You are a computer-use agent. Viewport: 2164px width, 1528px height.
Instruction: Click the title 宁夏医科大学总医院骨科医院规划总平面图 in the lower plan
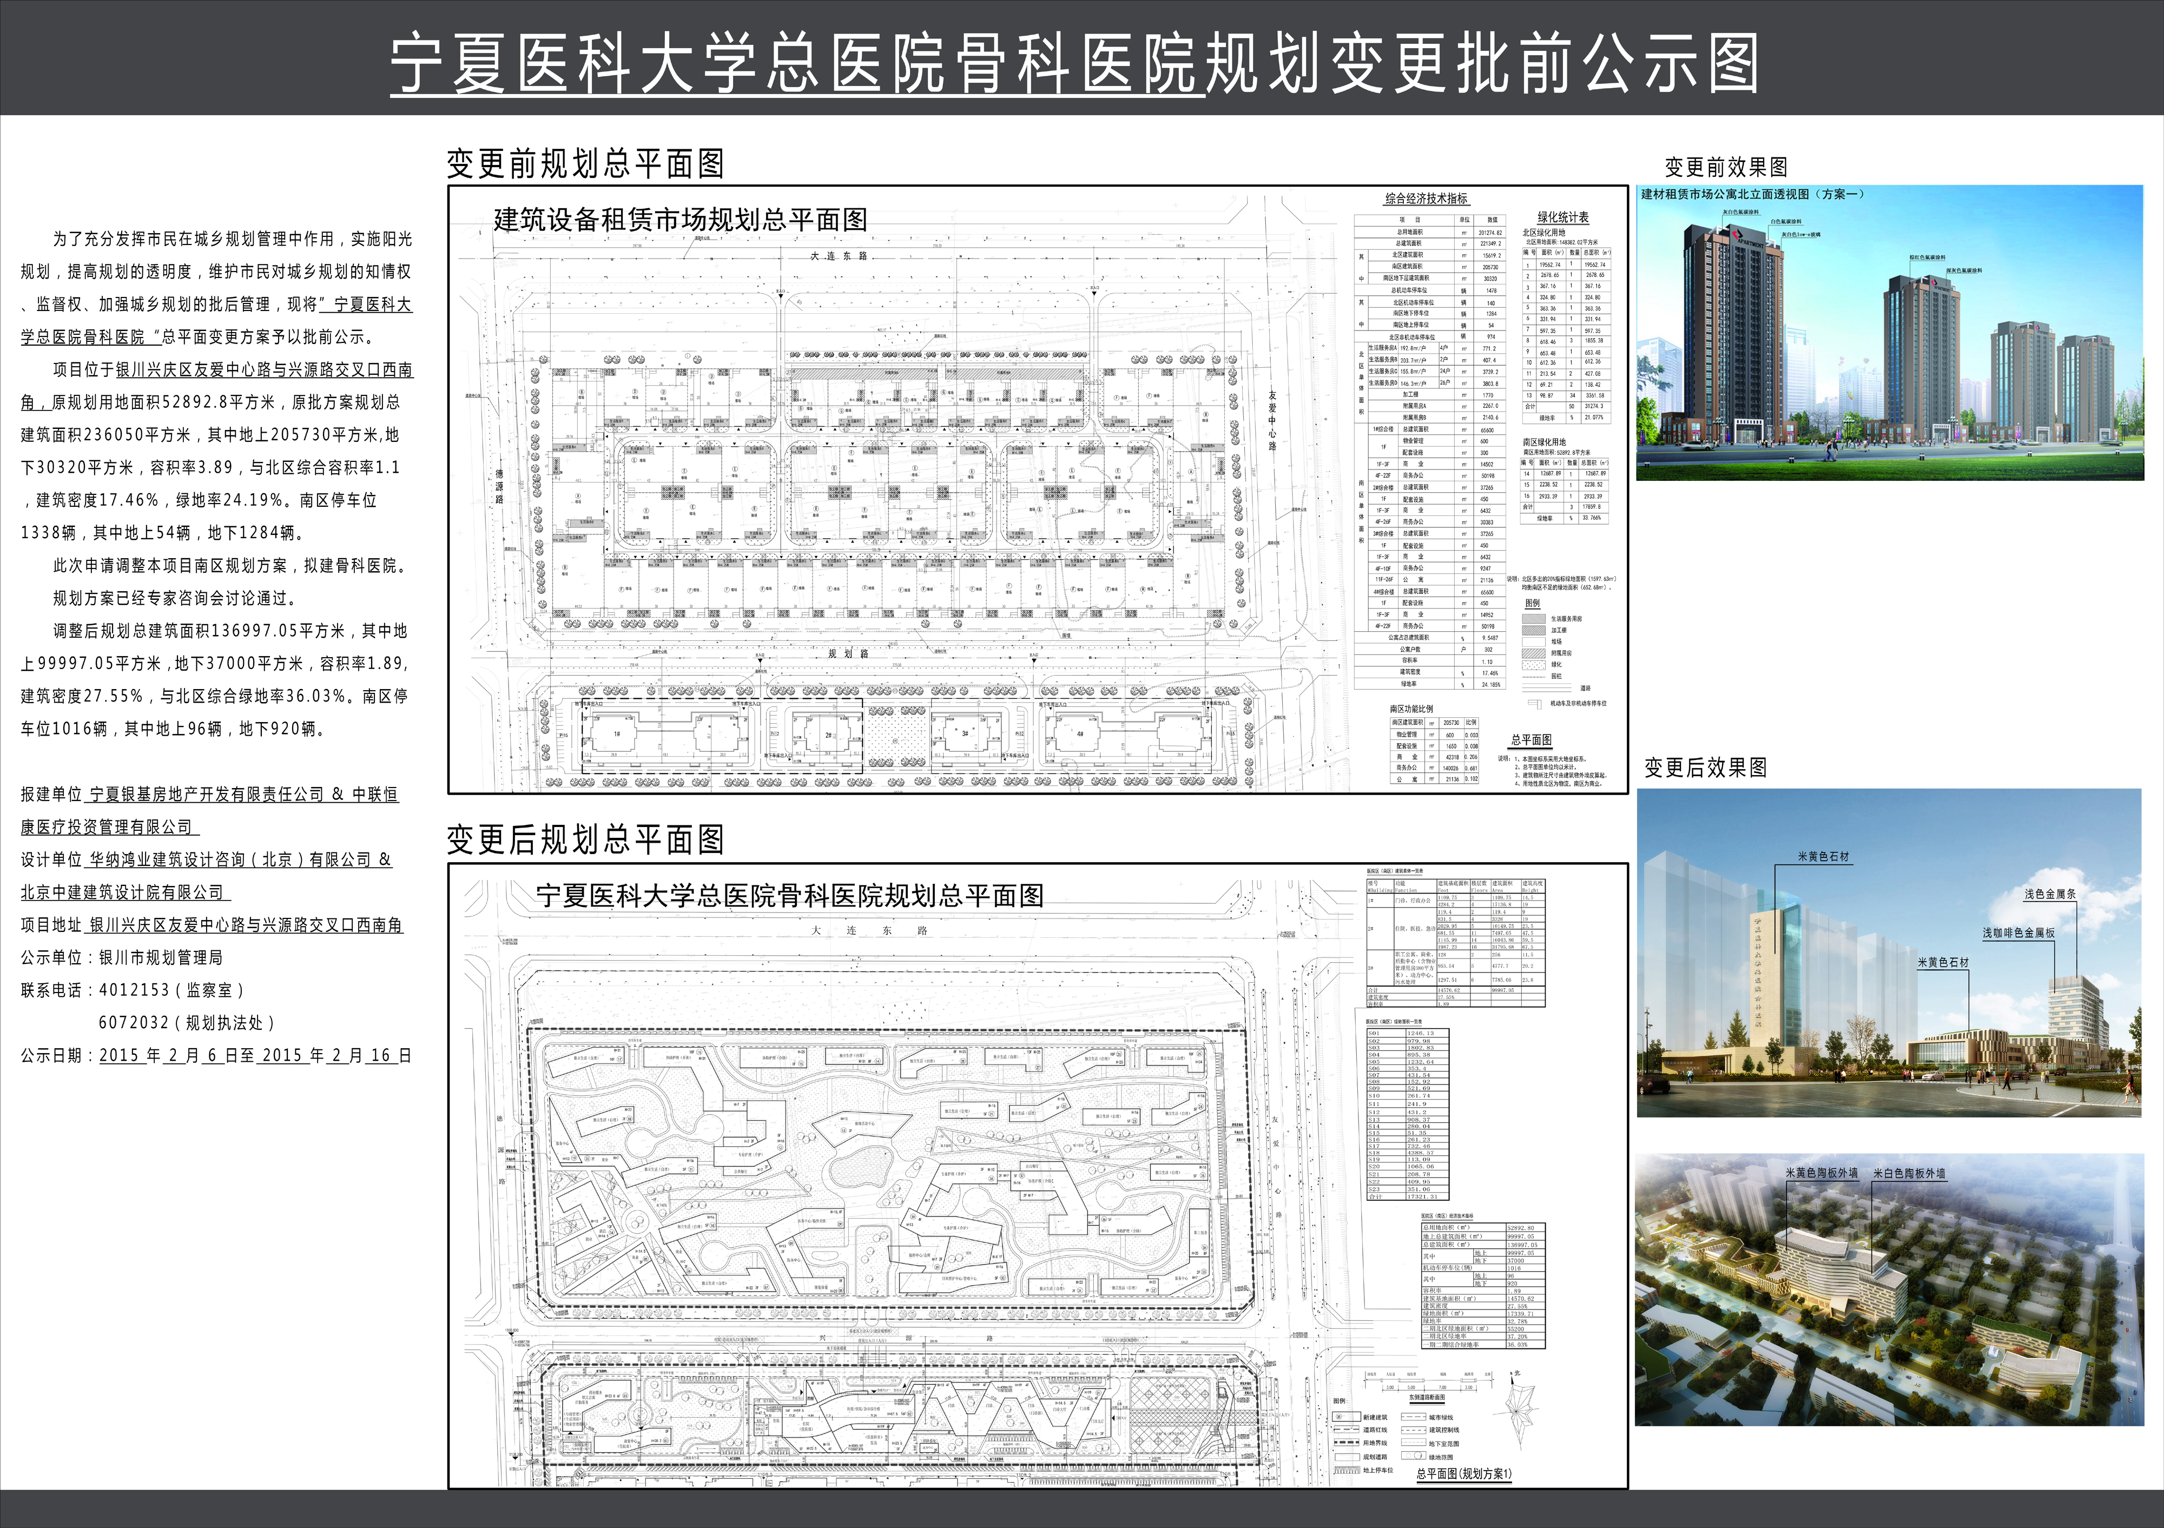(790, 896)
